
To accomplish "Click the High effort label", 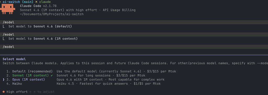I will point(17,92).
